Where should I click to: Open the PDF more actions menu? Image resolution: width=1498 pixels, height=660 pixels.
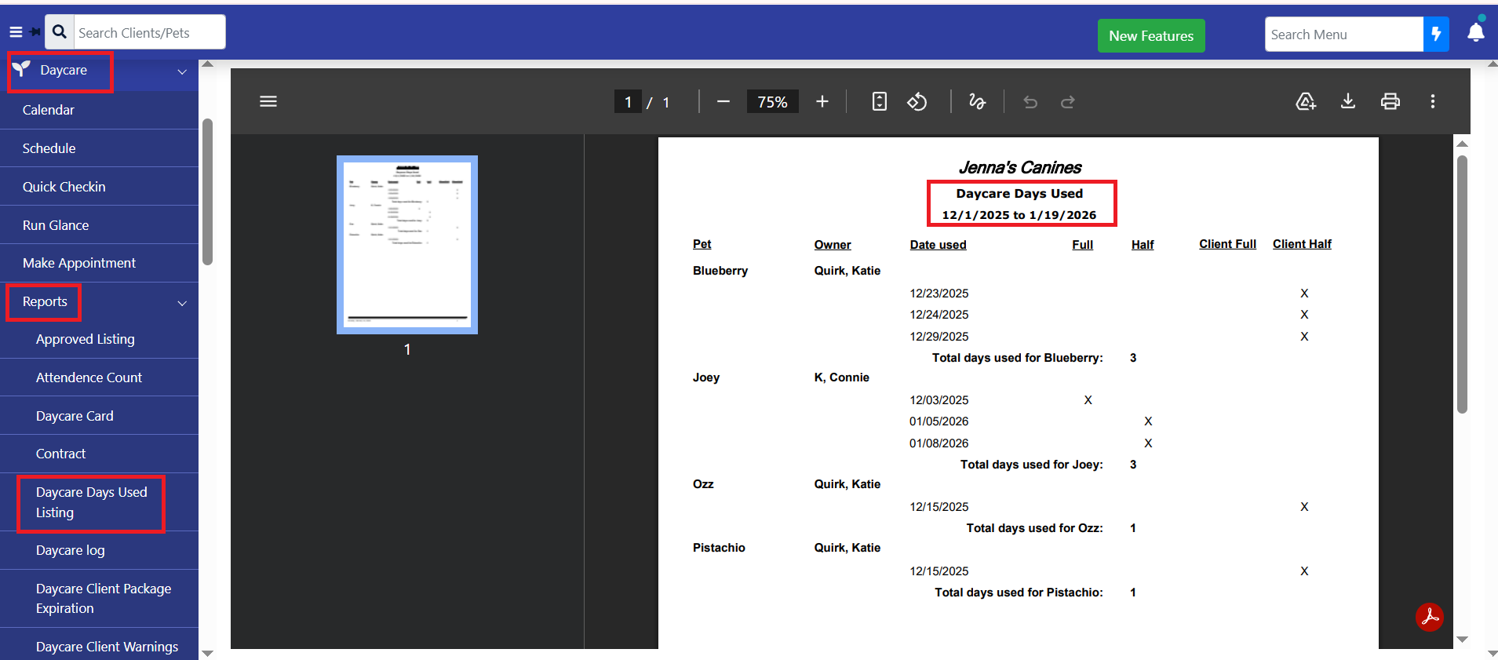click(x=1432, y=101)
